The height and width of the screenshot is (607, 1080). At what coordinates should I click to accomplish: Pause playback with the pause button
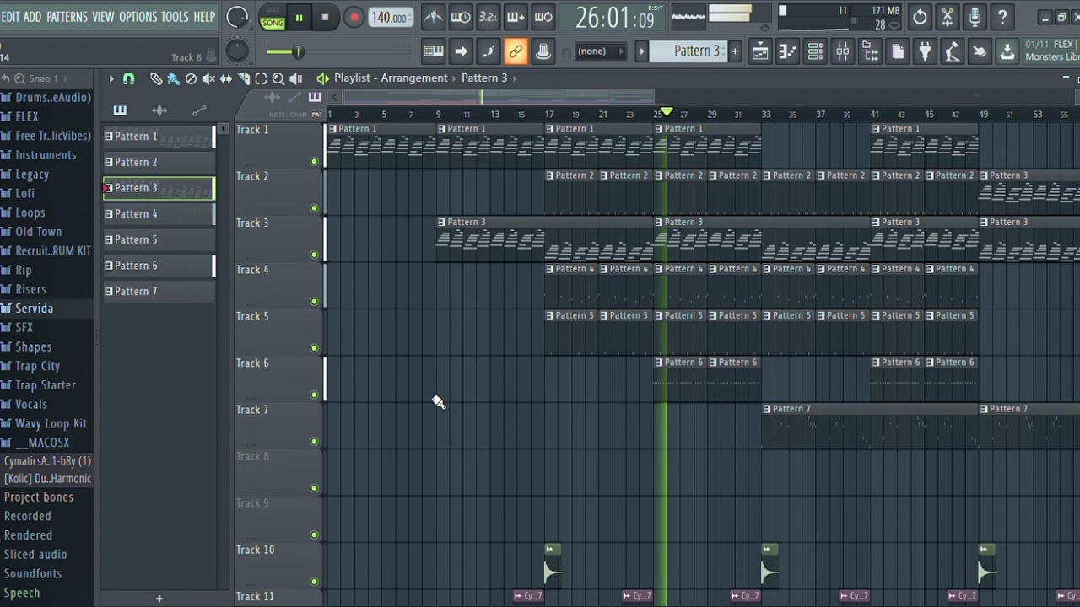299,17
